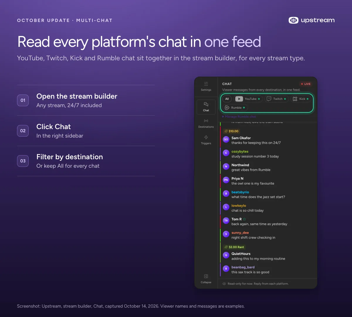Click Tom R's TR avatar
Viewport: 352px width, 317px height.
point(226,221)
